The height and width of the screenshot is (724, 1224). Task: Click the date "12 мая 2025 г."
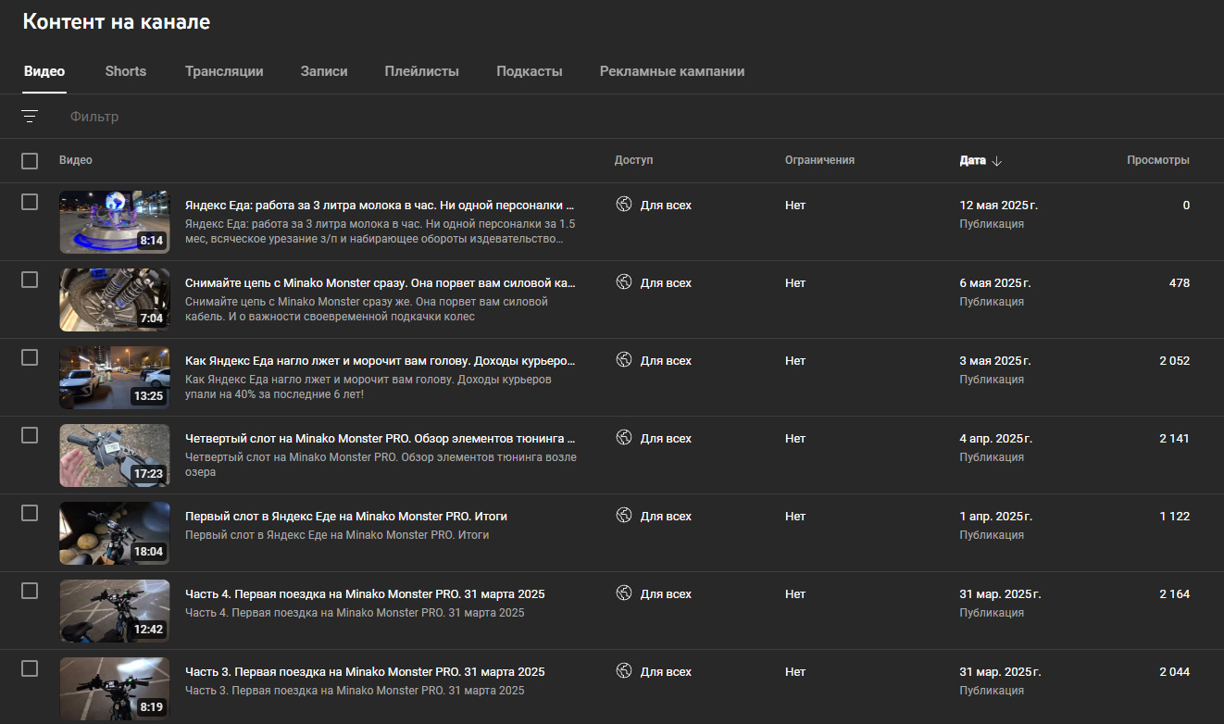click(x=999, y=206)
